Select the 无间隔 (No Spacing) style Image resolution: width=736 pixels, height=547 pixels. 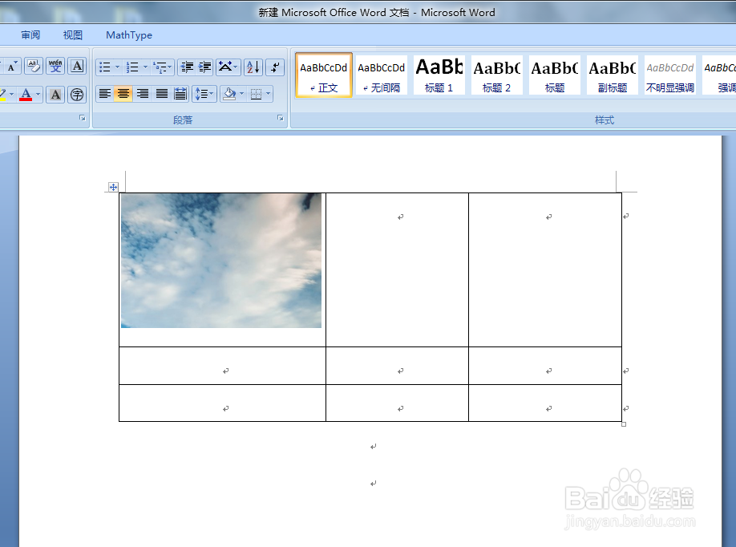tap(382, 75)
